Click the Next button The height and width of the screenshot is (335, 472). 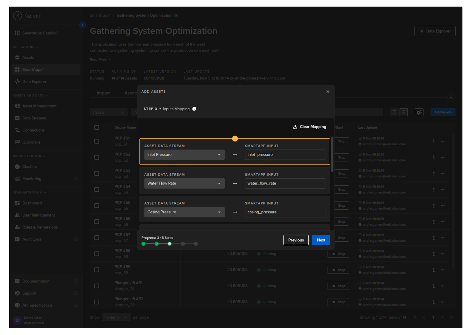(x=321, y=240)
